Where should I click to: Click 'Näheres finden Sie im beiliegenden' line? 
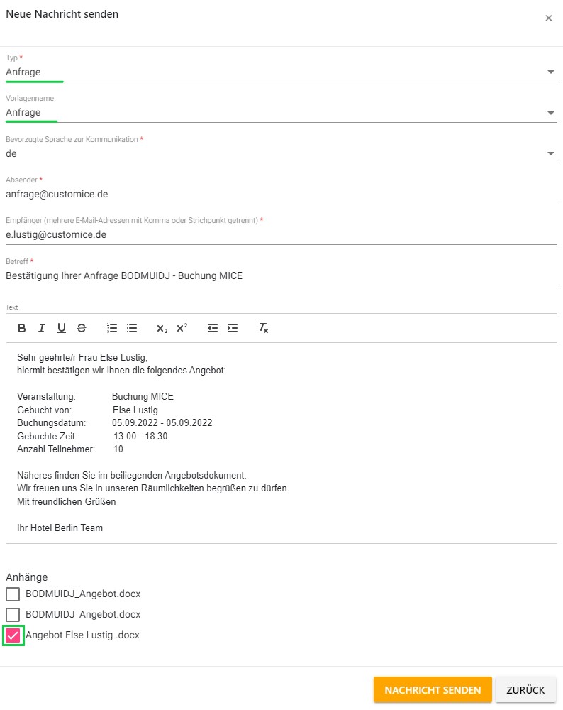132,476
